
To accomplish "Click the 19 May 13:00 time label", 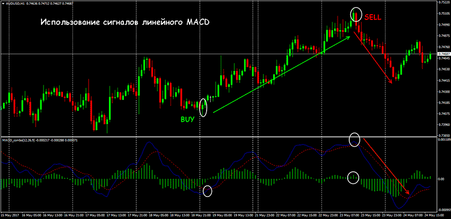I will 243,215.
